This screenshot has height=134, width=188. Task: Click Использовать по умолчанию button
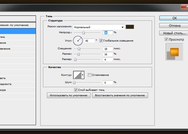(68, 95)
